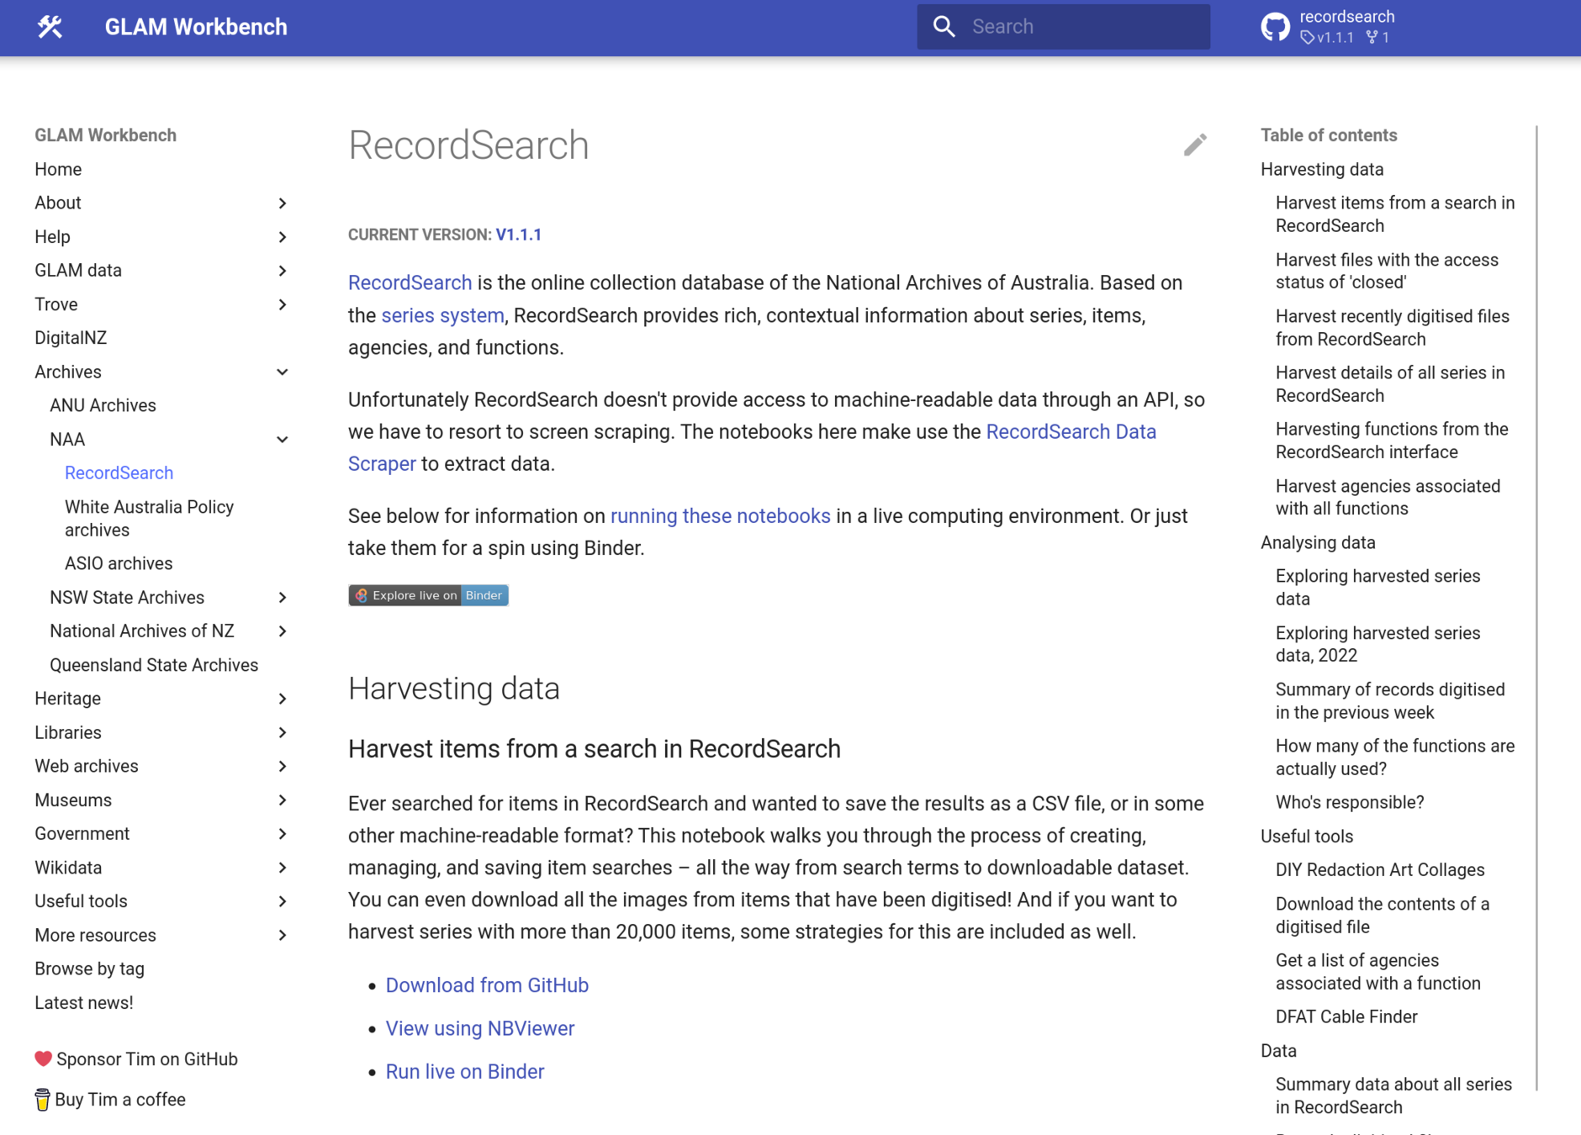Jump to Exploring harvested series data, 2022
The image size is (1581, 1135).
[1377, 644]
